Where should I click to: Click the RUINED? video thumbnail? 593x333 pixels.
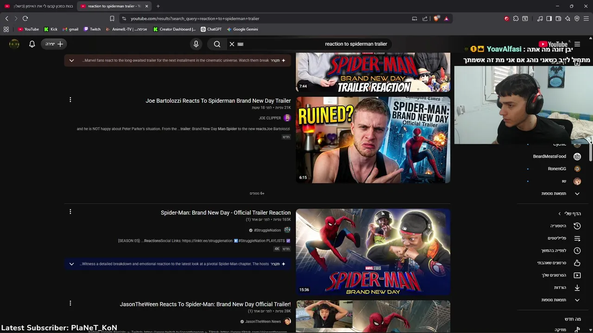pyautogui.click(x=373, y=140)
